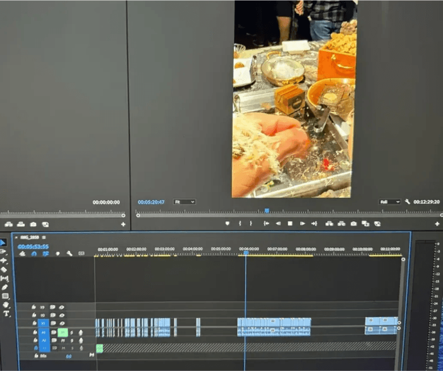
Task: Select the Pen tool
Action: tap(4, 287)
